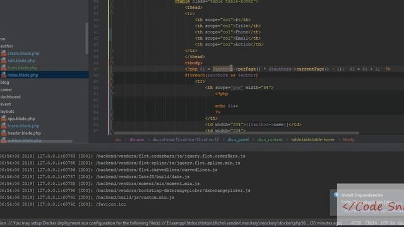Click the Title table header code line
This screenshot has width=404, height=227.
(228, 26)
